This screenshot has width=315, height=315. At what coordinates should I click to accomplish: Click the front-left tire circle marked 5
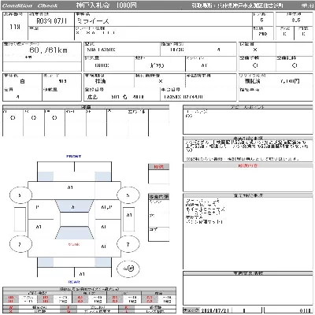[20, 195]
